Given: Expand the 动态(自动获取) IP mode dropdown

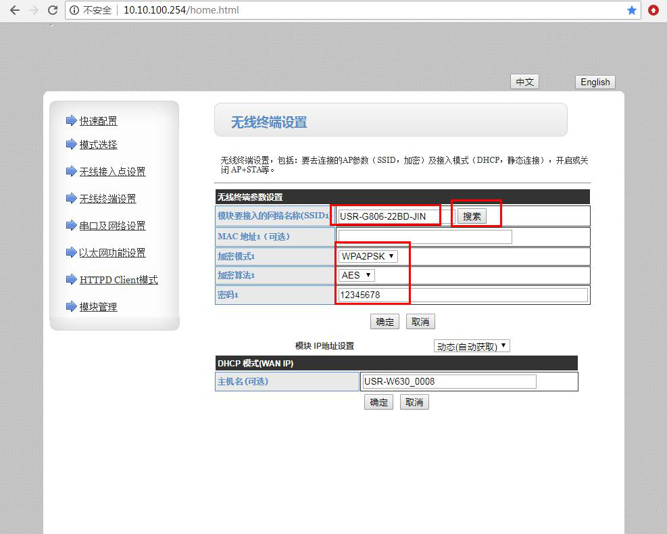Looking at the screenshot, I should [x=472, y=346].
